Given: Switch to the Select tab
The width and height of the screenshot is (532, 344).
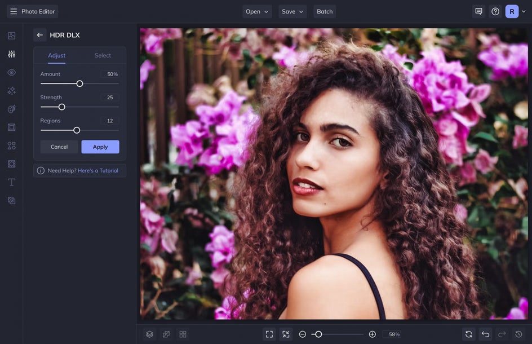Looking at the screenshot, I should click(103, 55).
